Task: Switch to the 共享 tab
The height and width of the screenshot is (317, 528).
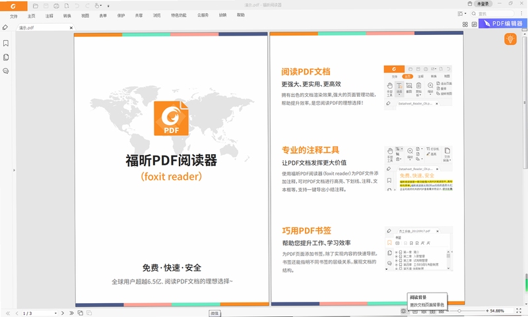Action: coord(139,15)
